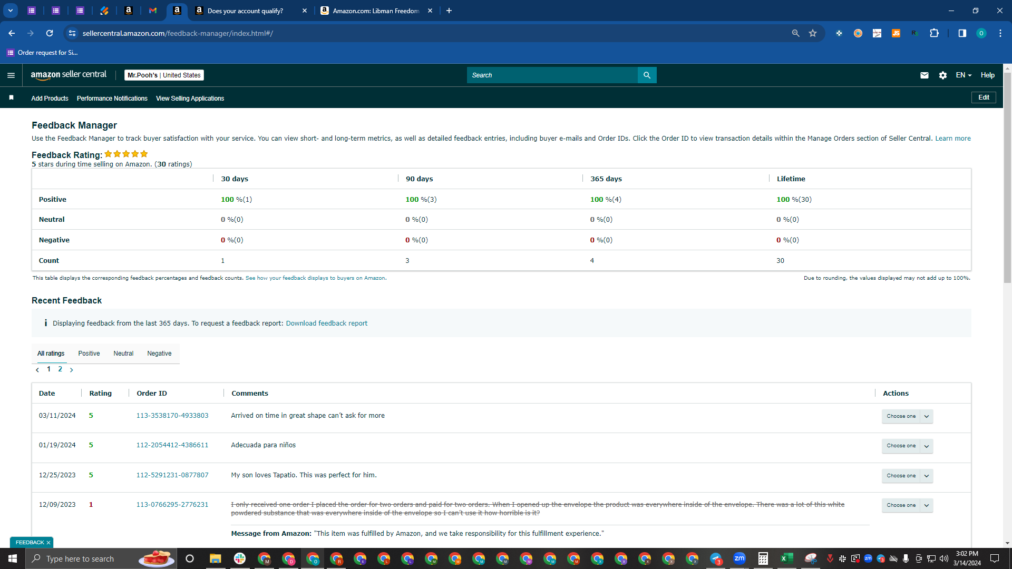Switch to the Positive feedback tab
Viewport: 1012px width, 569px height.
(89, 354)
